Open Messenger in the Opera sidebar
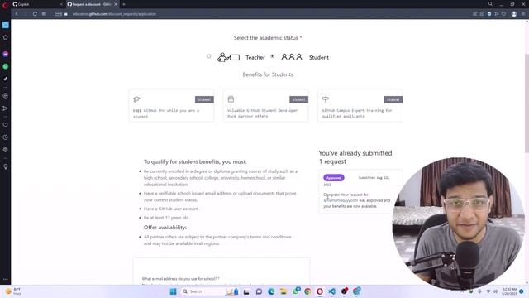The height and width of the screenshot is (298, 529). click(x=6, y=54)
